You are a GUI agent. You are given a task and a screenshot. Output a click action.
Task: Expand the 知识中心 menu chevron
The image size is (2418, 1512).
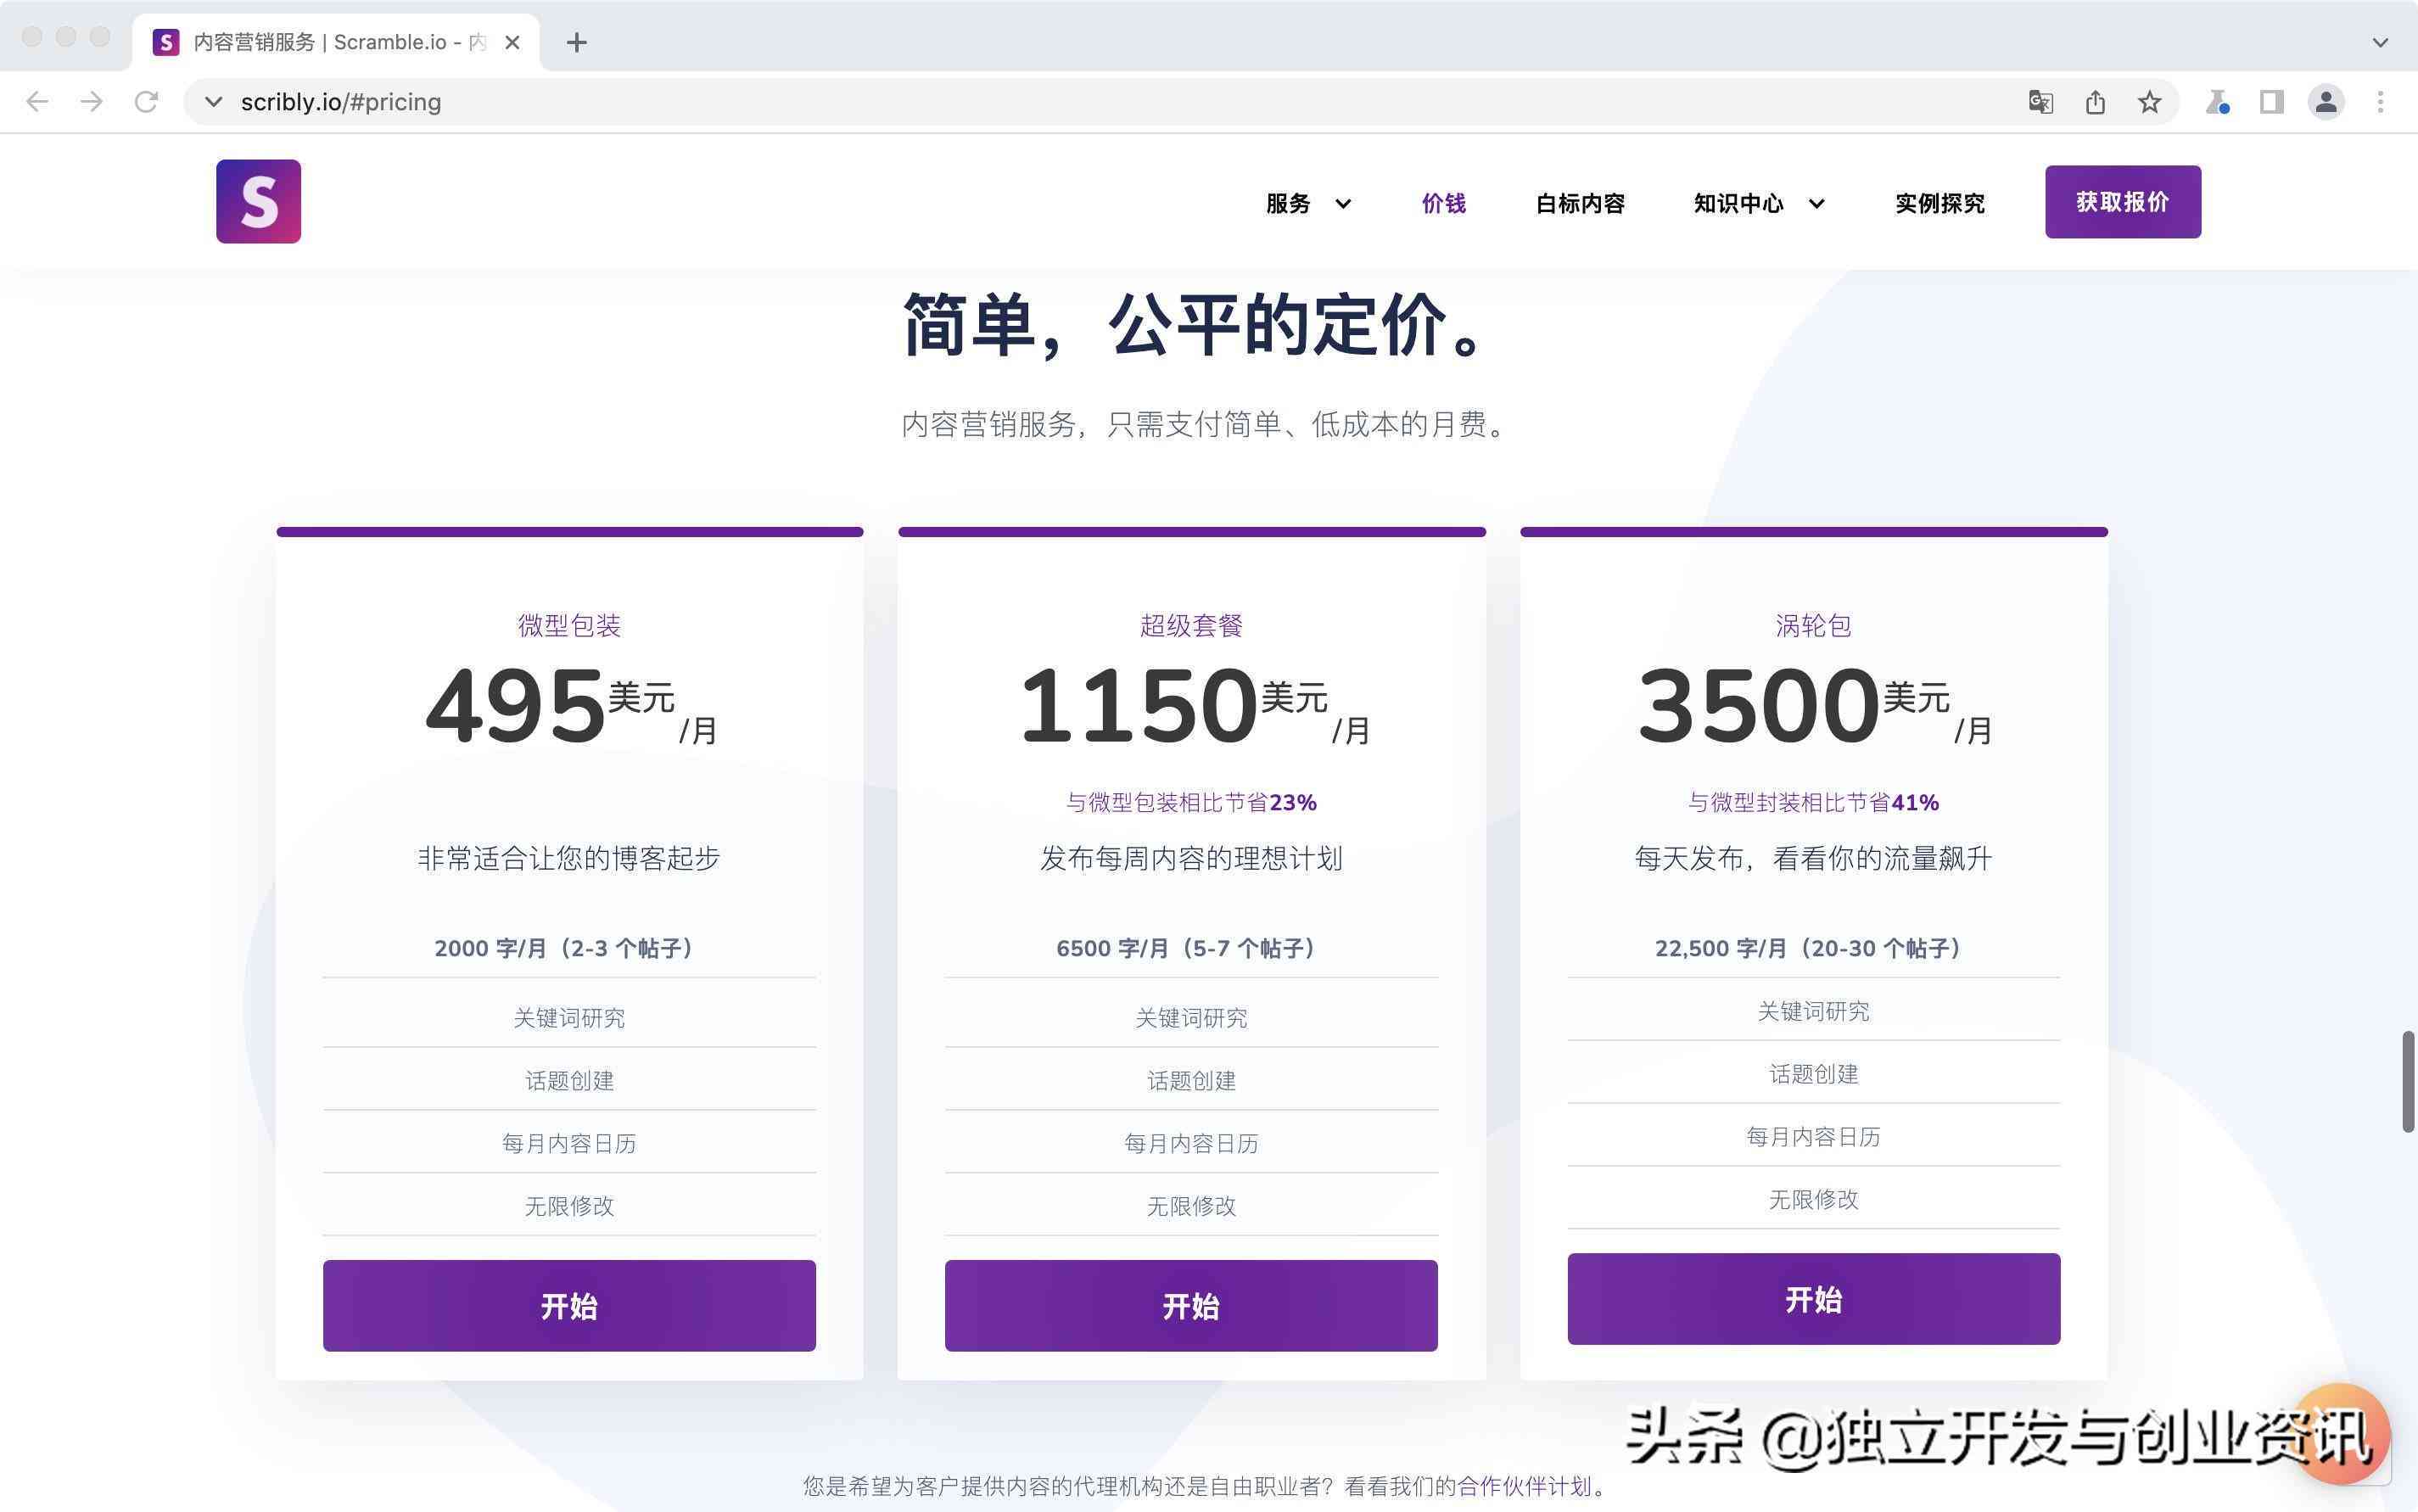[1817, 204]
